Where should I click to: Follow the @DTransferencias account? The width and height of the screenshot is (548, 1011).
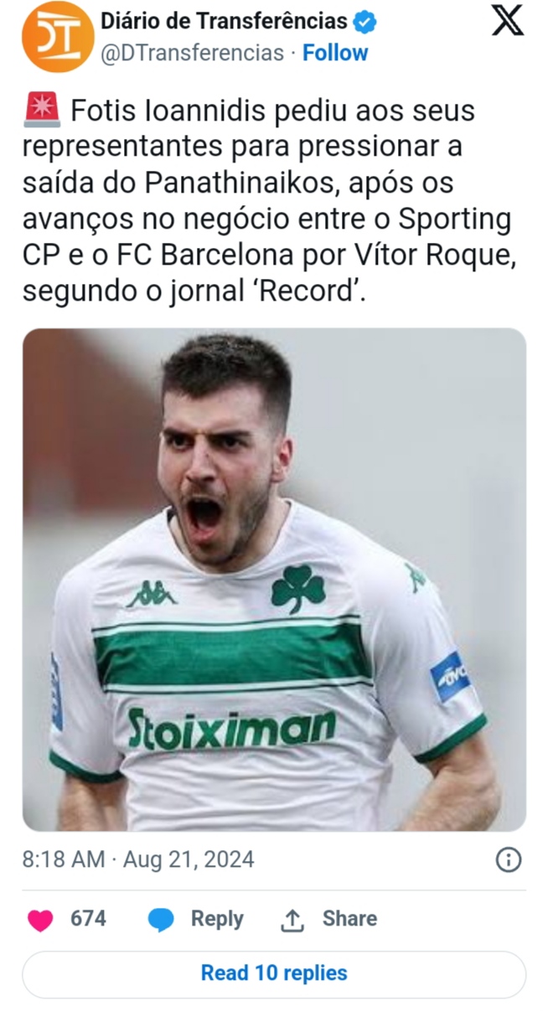pos(335,53)
